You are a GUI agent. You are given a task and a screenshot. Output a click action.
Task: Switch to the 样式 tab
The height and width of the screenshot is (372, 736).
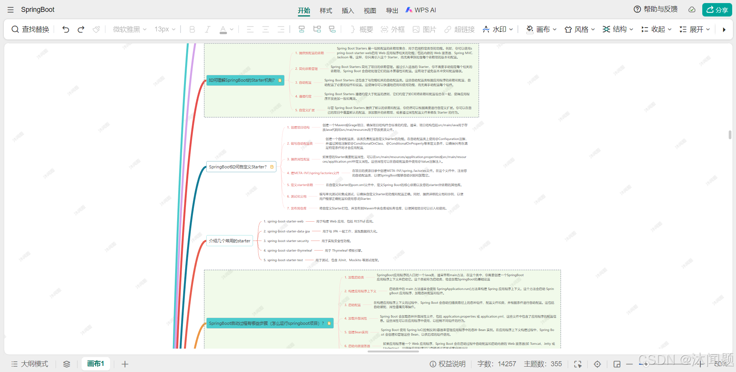[326, 10]
